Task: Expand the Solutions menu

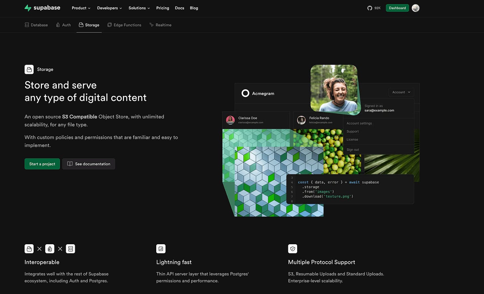Action: pos(139,8)
